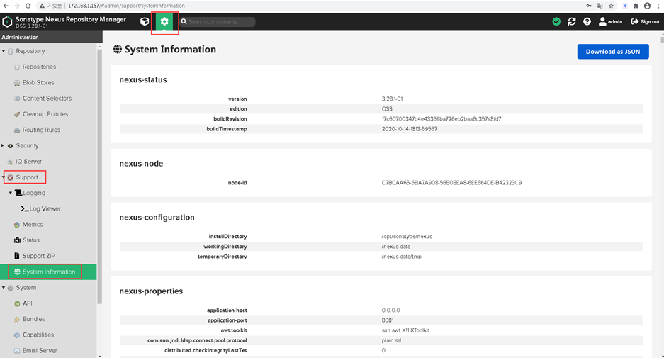Click the Metrics pie chart icon

17,225
